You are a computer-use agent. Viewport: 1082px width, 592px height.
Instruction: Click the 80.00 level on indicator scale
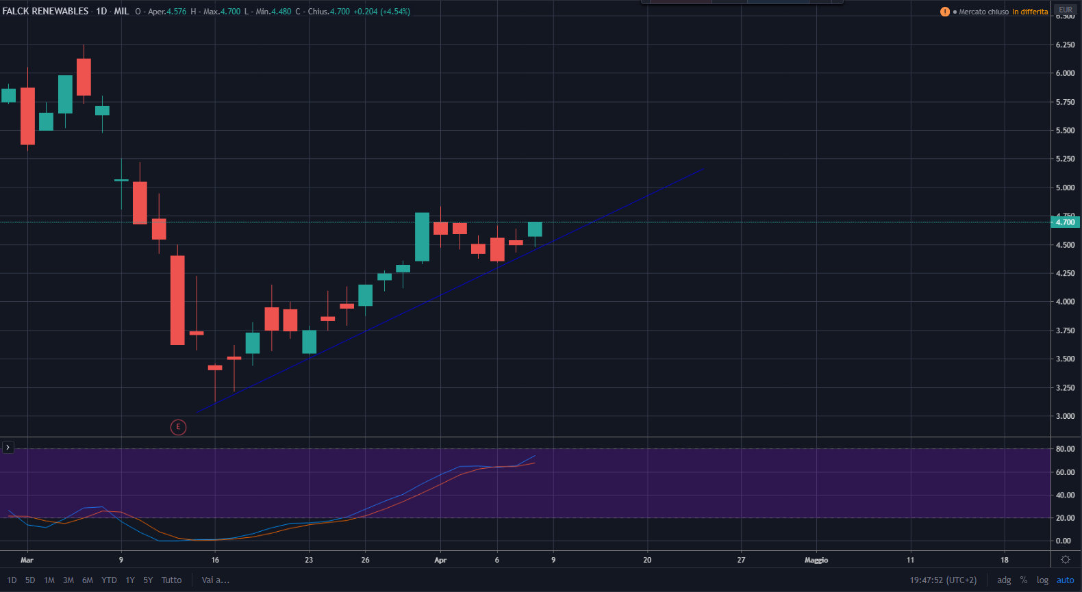point(1065,449)
